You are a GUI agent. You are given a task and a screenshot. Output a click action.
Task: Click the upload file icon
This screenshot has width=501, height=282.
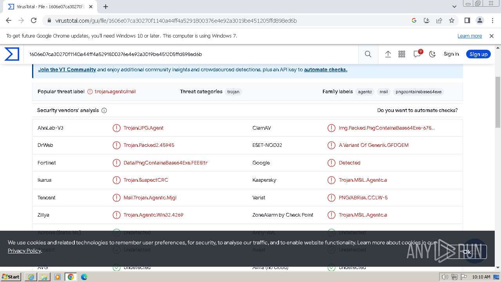click(x=388, y=54)
